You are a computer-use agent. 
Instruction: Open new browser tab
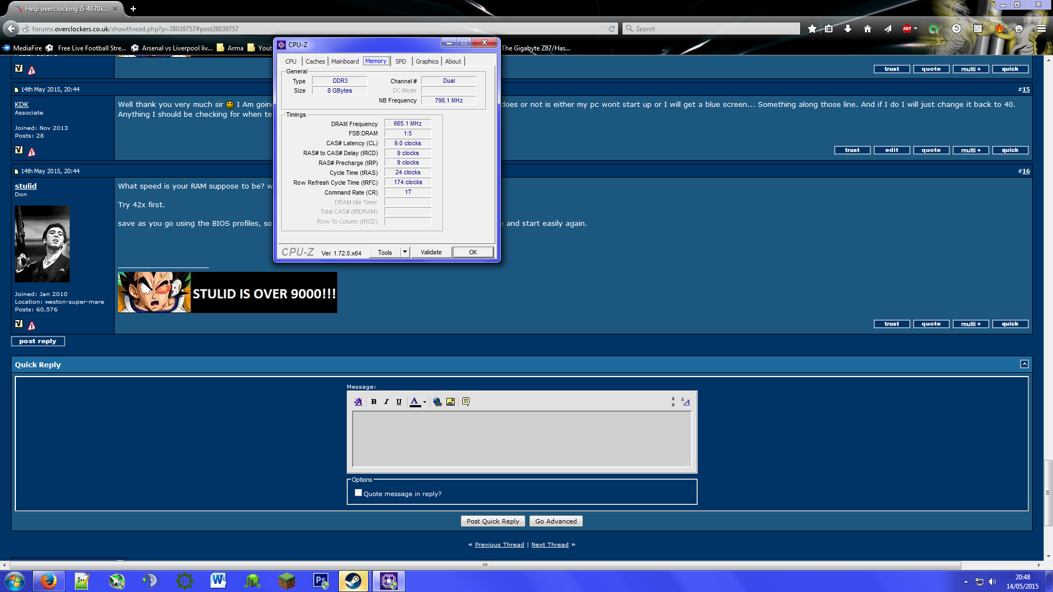coord(133,9)
